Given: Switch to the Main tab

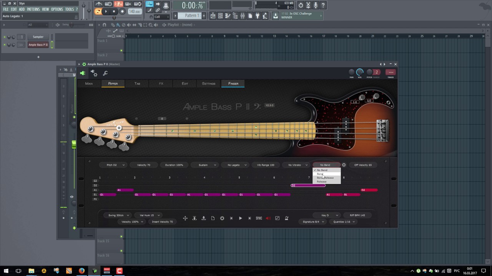Looking at the screenshot, I should pos(89,84).
